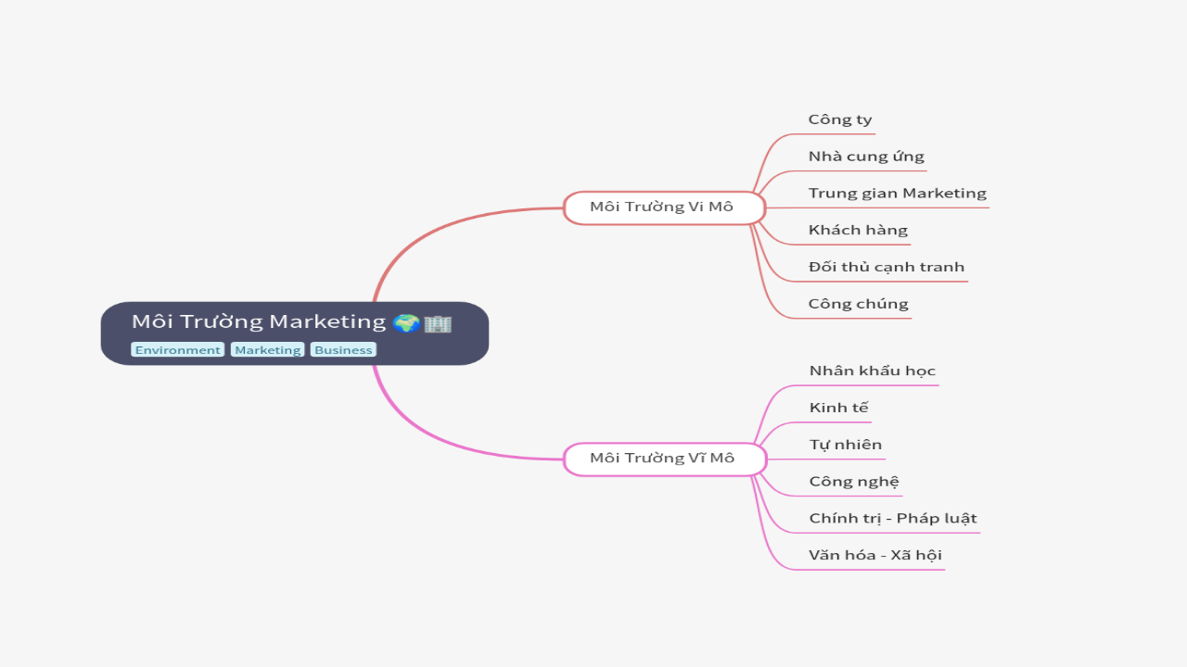Select the Marketing tag
1187x667 pixels.
coord(267,349)
